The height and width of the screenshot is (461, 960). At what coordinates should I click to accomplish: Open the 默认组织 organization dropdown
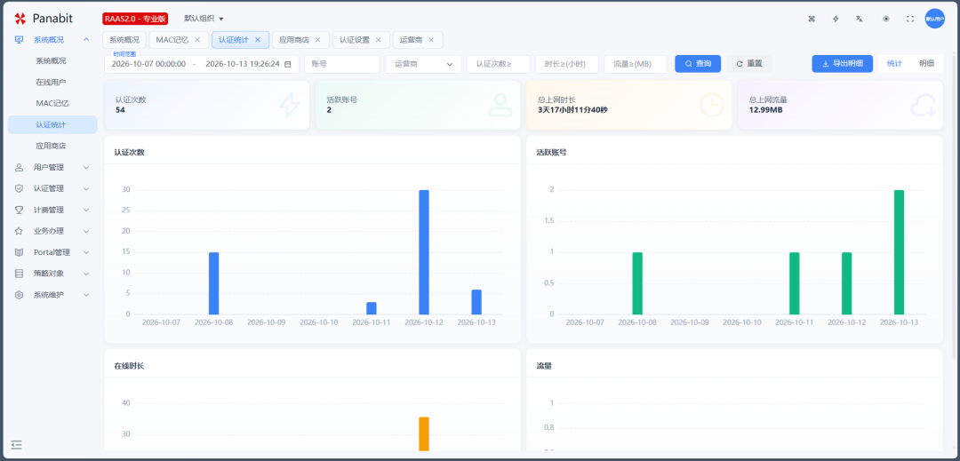(x=204, y=19)
